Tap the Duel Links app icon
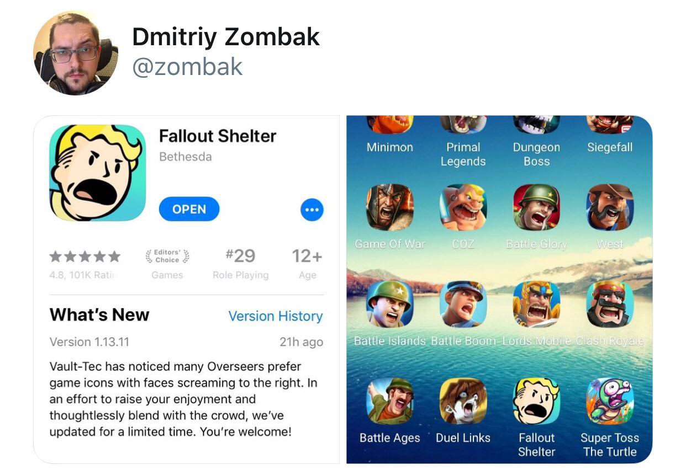Image resolution: width=686 pixels, height=476 pixels. pyautogui.click(x=463, y=401)
